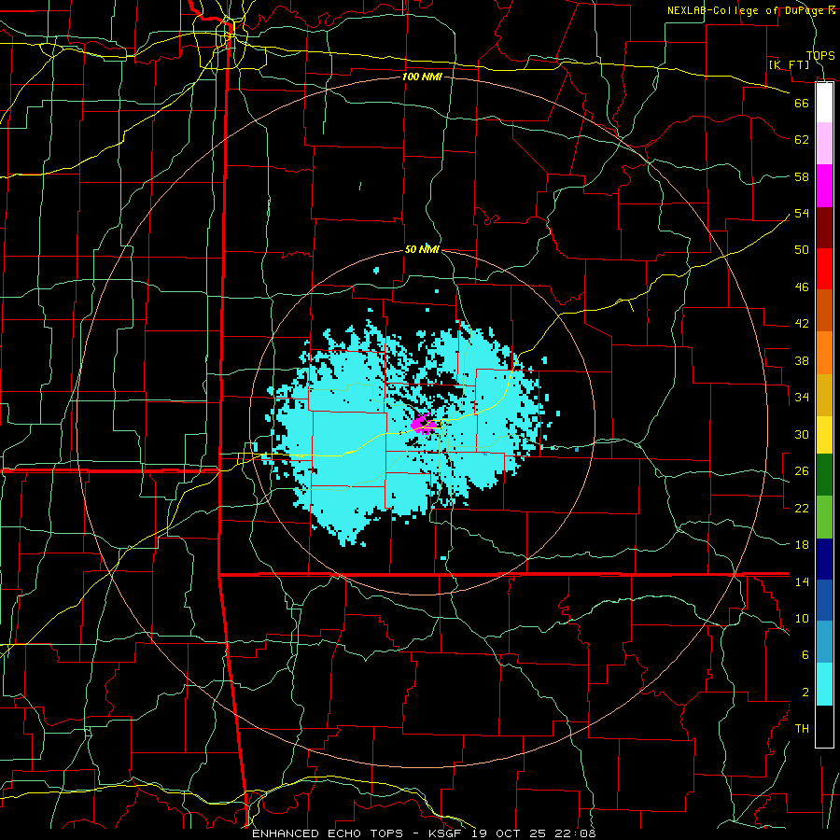Click the "22" scale value
The image size is (840, 840).
coord(802,508)
